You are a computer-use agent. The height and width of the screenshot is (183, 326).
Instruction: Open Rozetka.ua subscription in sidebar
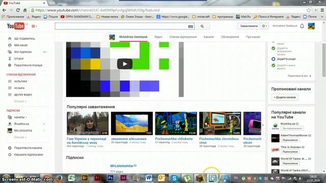tap(21, 124)
